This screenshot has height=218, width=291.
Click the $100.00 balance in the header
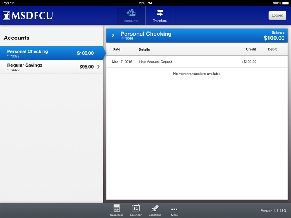coord(274,38)
